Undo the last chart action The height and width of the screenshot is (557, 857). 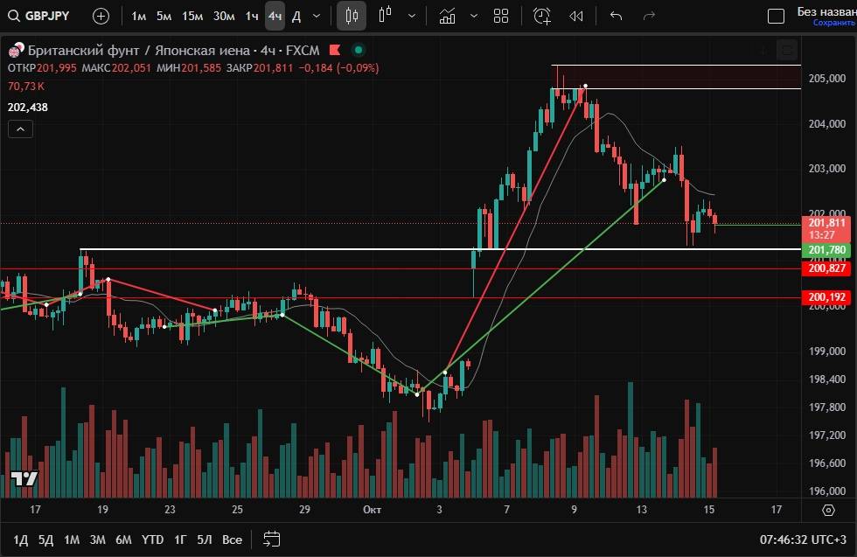pos(616,16)
